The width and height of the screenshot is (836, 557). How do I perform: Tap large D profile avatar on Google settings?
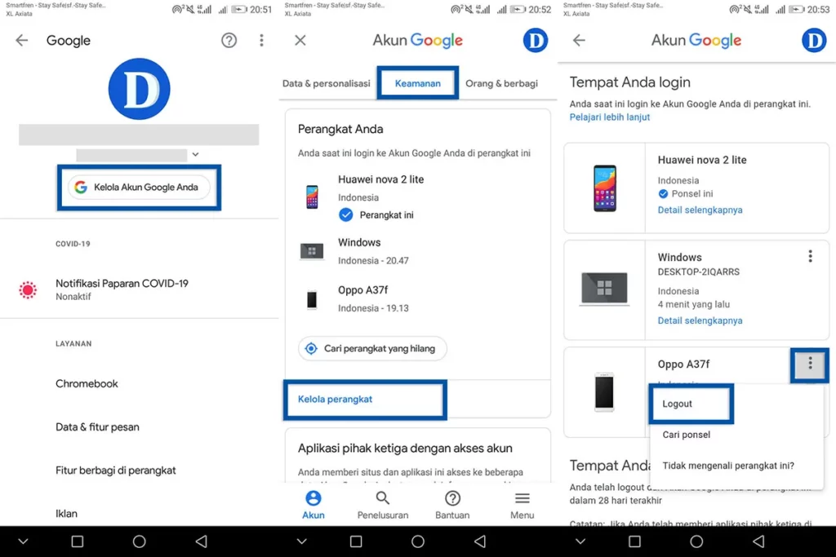[x=139, y=89]
